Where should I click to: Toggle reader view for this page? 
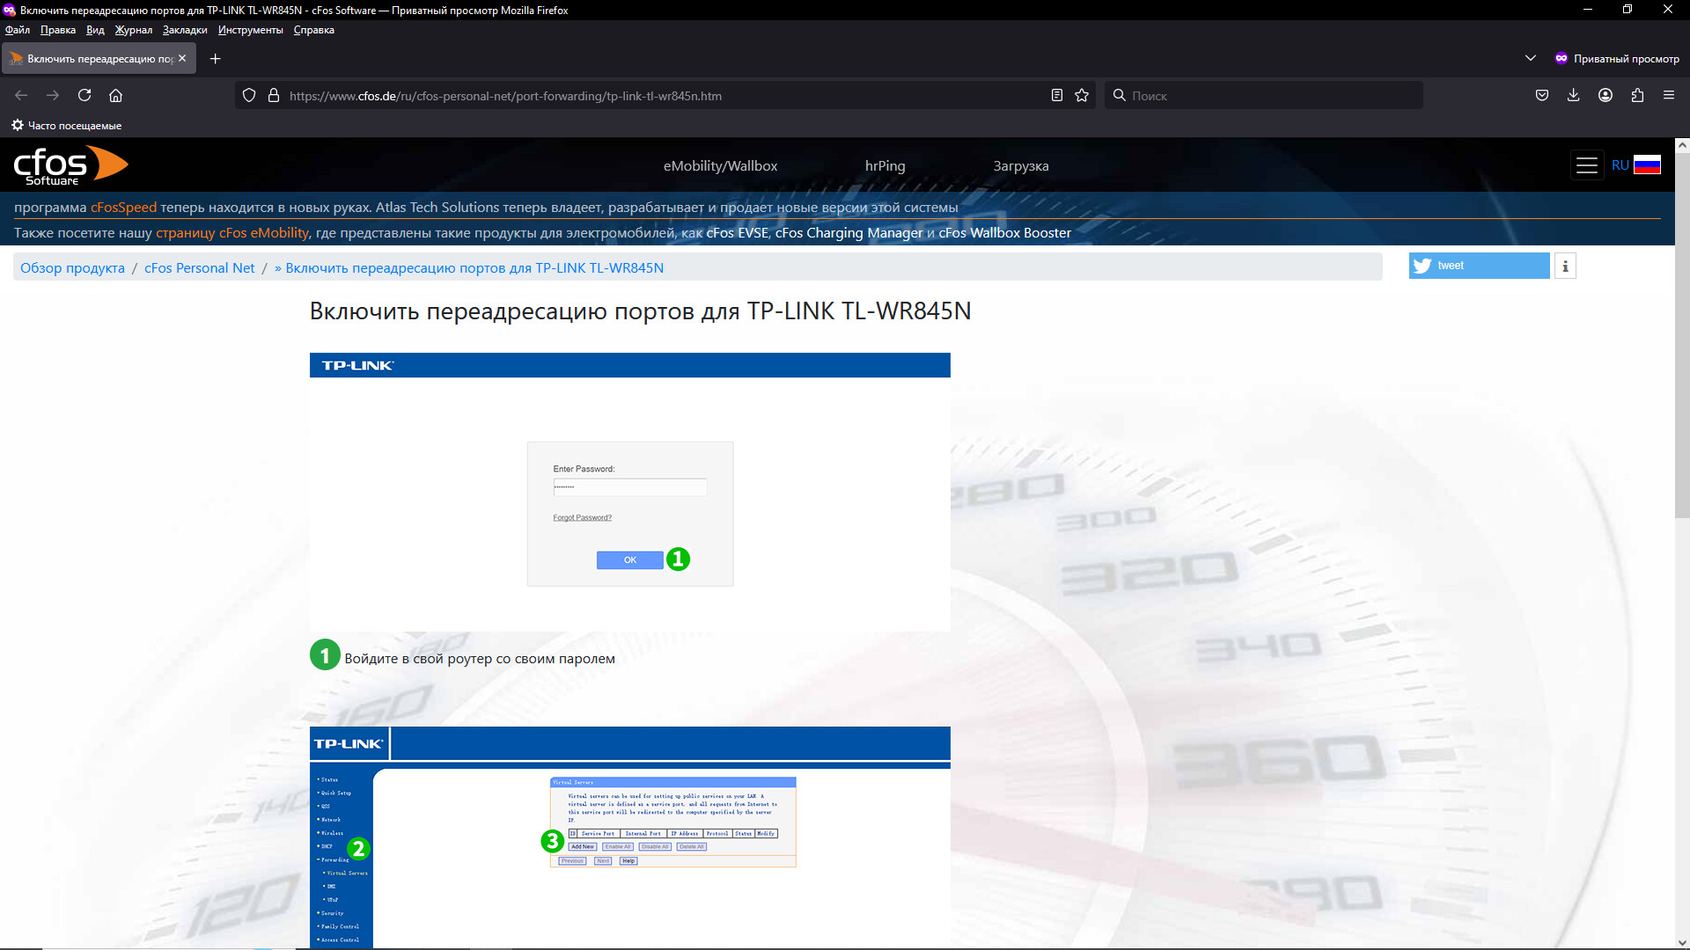pos(1057,95)
